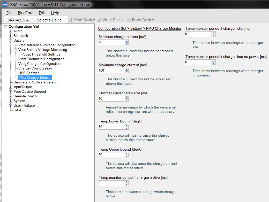Expand the Audio tree node
269x202 pixels.
(x=11, y=31)
